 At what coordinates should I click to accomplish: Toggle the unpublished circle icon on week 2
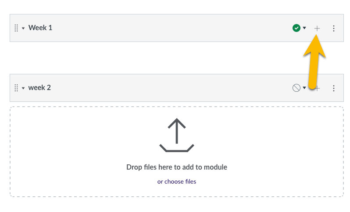point(296,88)
